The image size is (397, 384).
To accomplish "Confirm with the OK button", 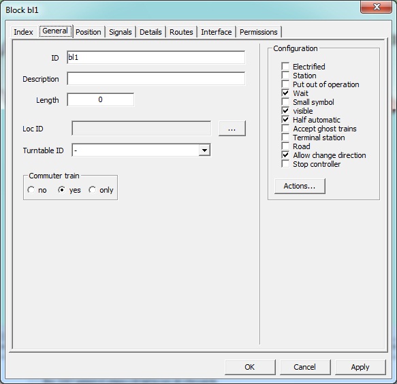I will coord(250,367).
